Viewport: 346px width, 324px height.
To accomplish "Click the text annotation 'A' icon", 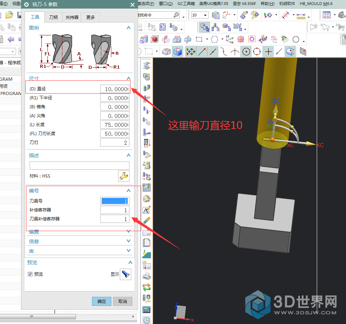I will [x=147, y=210].
